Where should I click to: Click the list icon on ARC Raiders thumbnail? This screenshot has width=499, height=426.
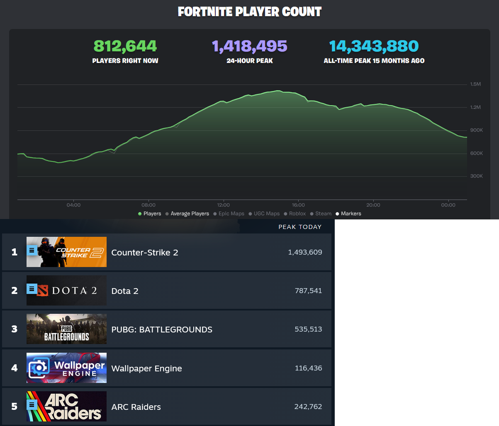coord(32,404)
